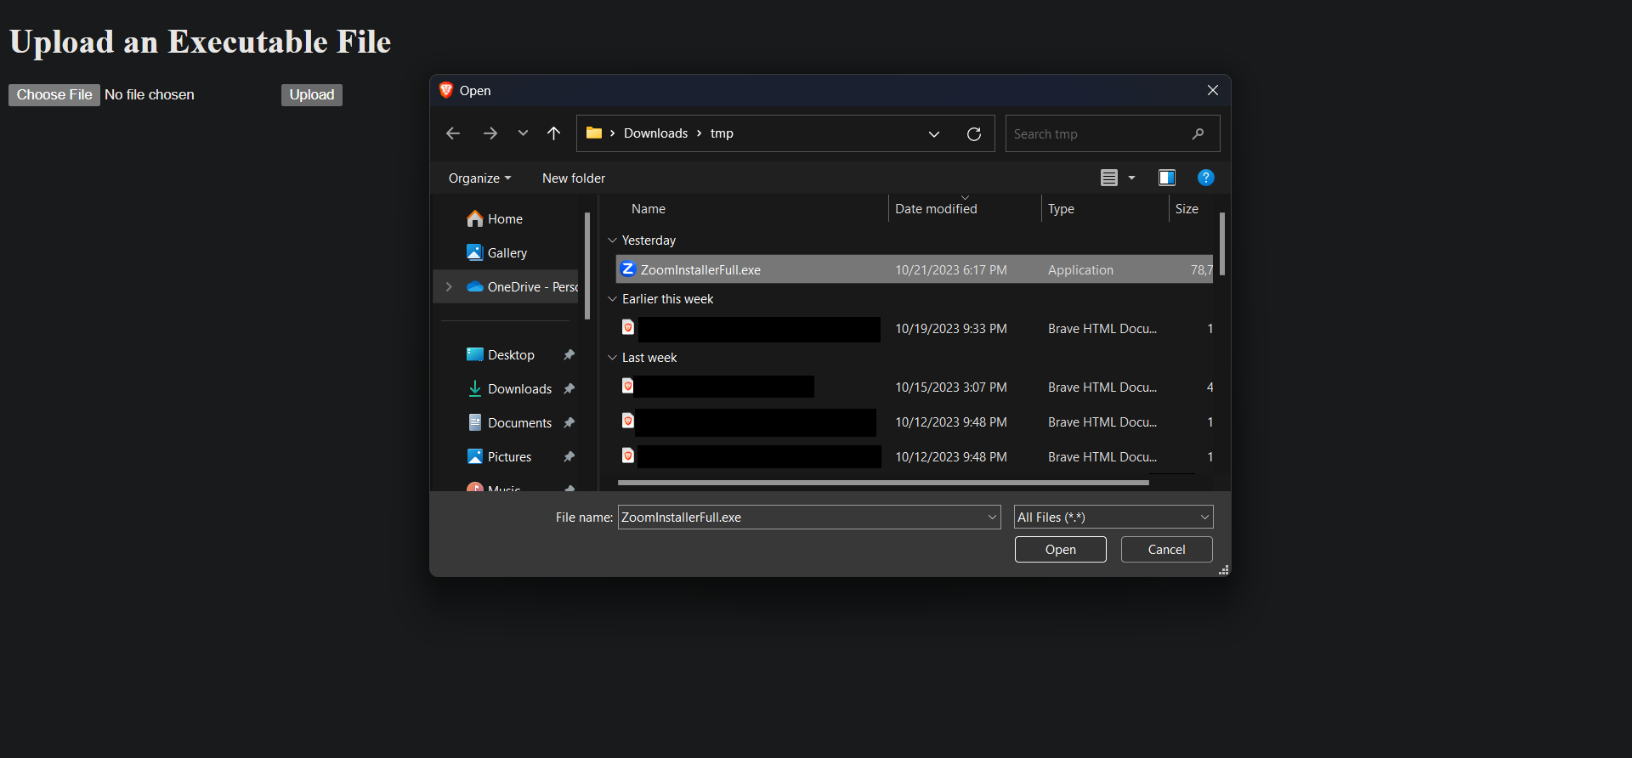Toggle the preview pane
Image resolution: width=1632 pixels, height=758 pixels.
1167,178
